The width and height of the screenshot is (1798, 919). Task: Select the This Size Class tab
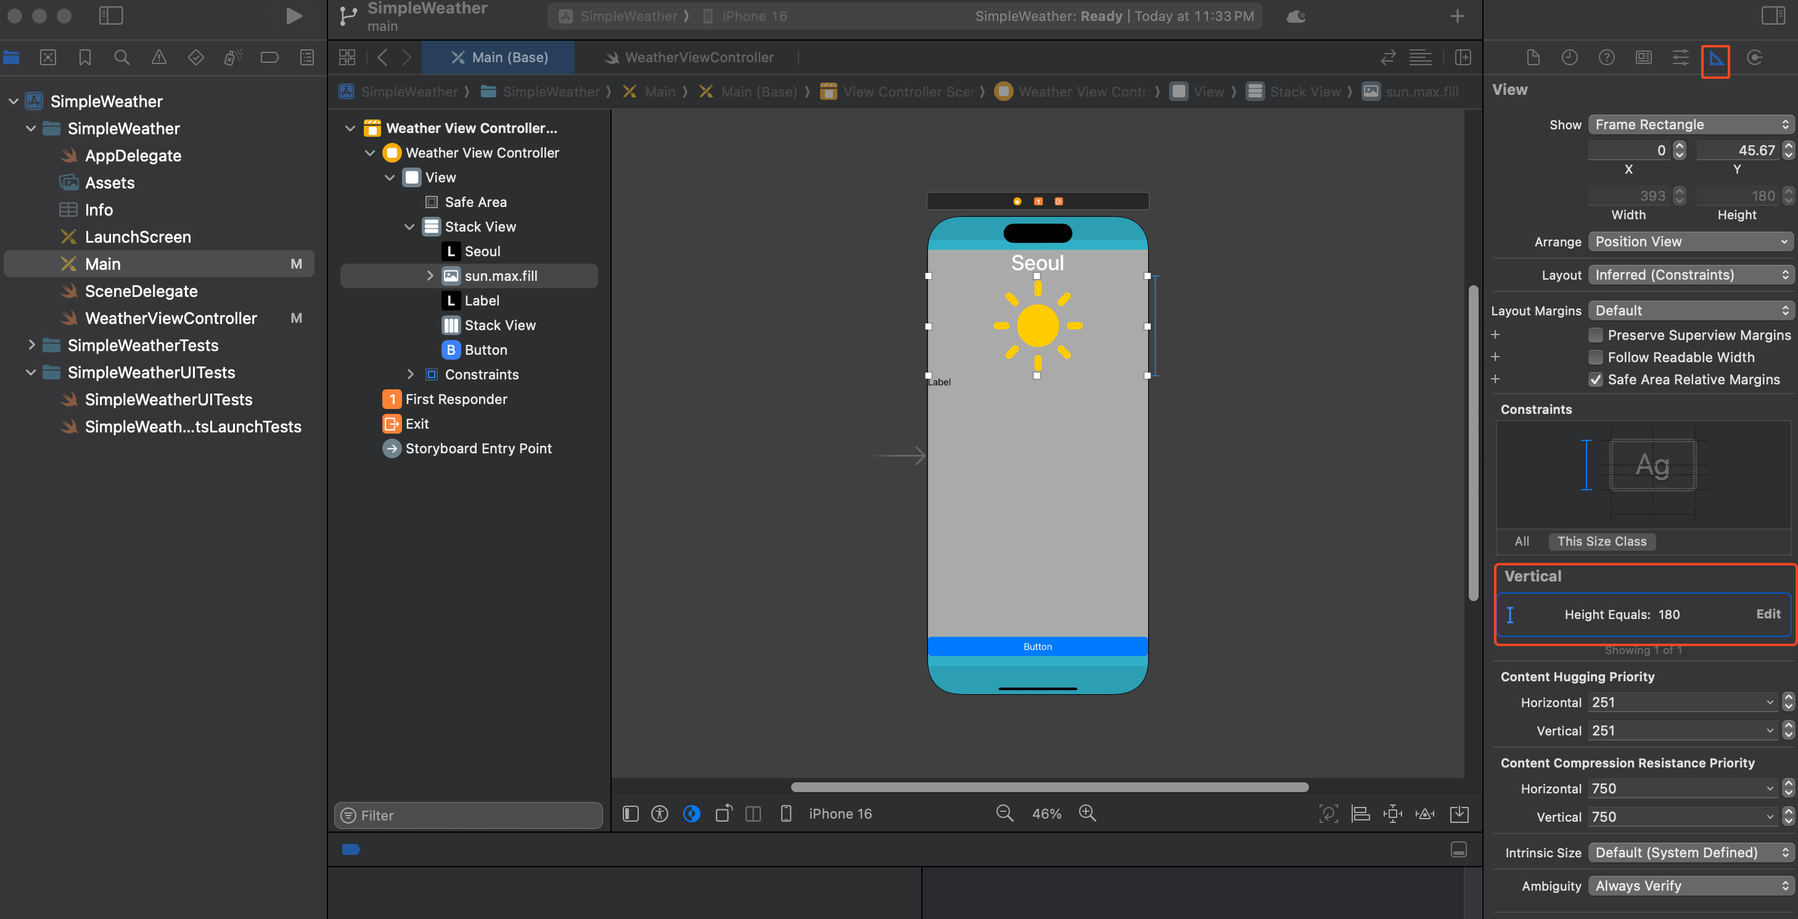(x=1601, y=542)
